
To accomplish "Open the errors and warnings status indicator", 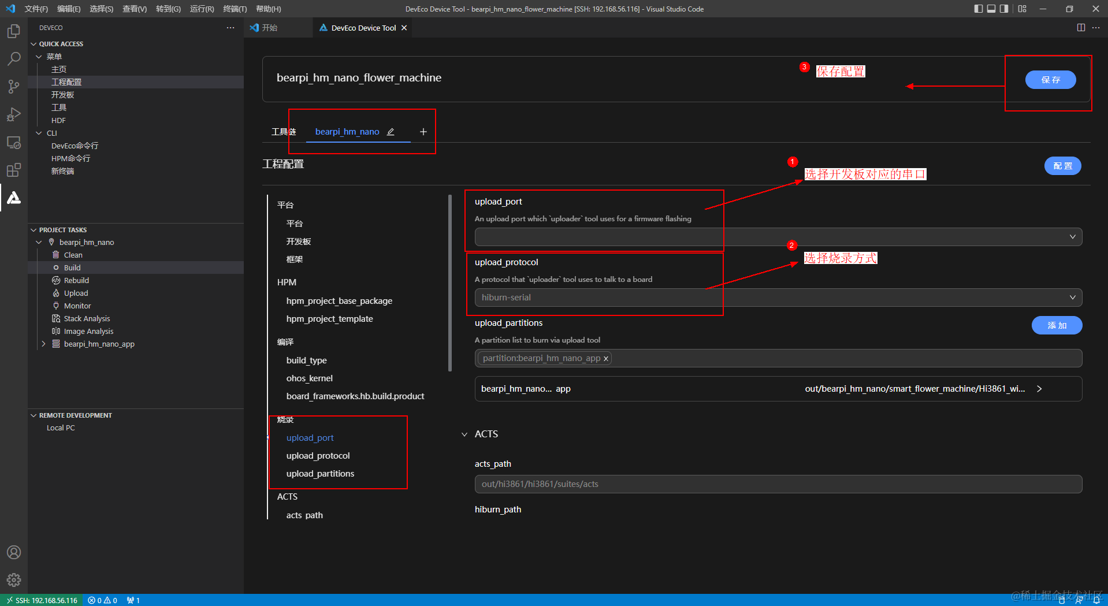I will click(x=102, y=600).
